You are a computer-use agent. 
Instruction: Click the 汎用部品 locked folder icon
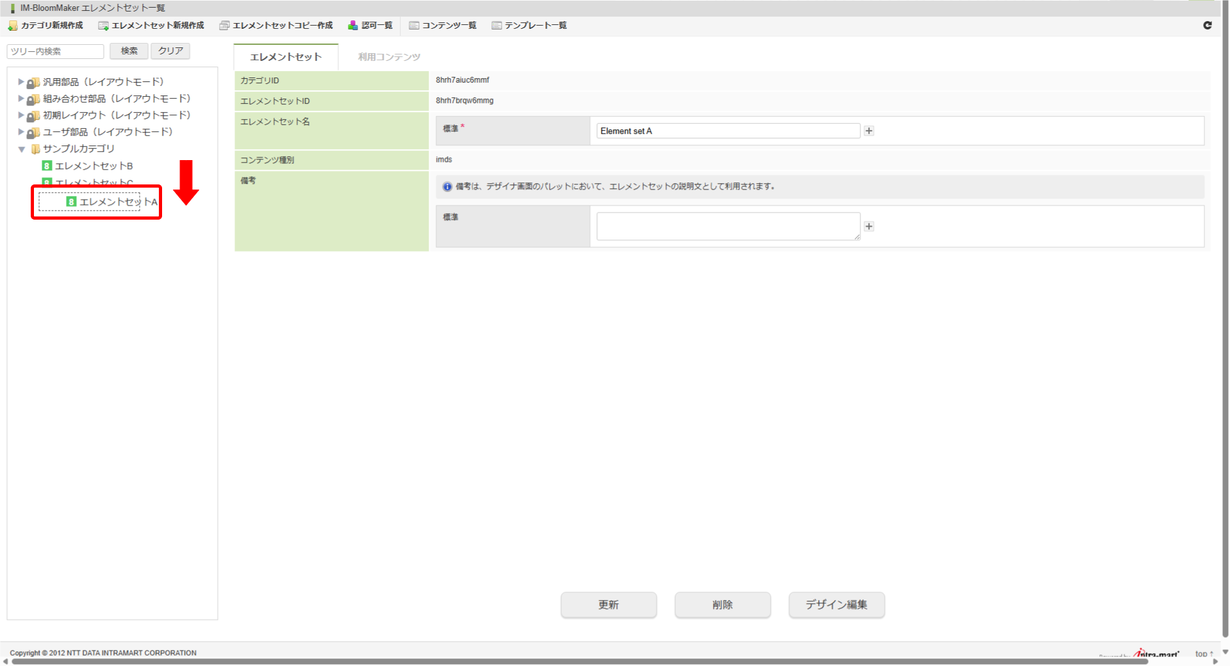pos(33,82)
